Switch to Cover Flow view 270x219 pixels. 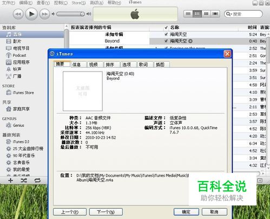tap(215, 14)
